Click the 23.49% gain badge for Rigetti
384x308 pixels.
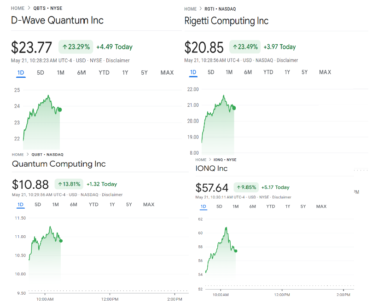[245, 47]
